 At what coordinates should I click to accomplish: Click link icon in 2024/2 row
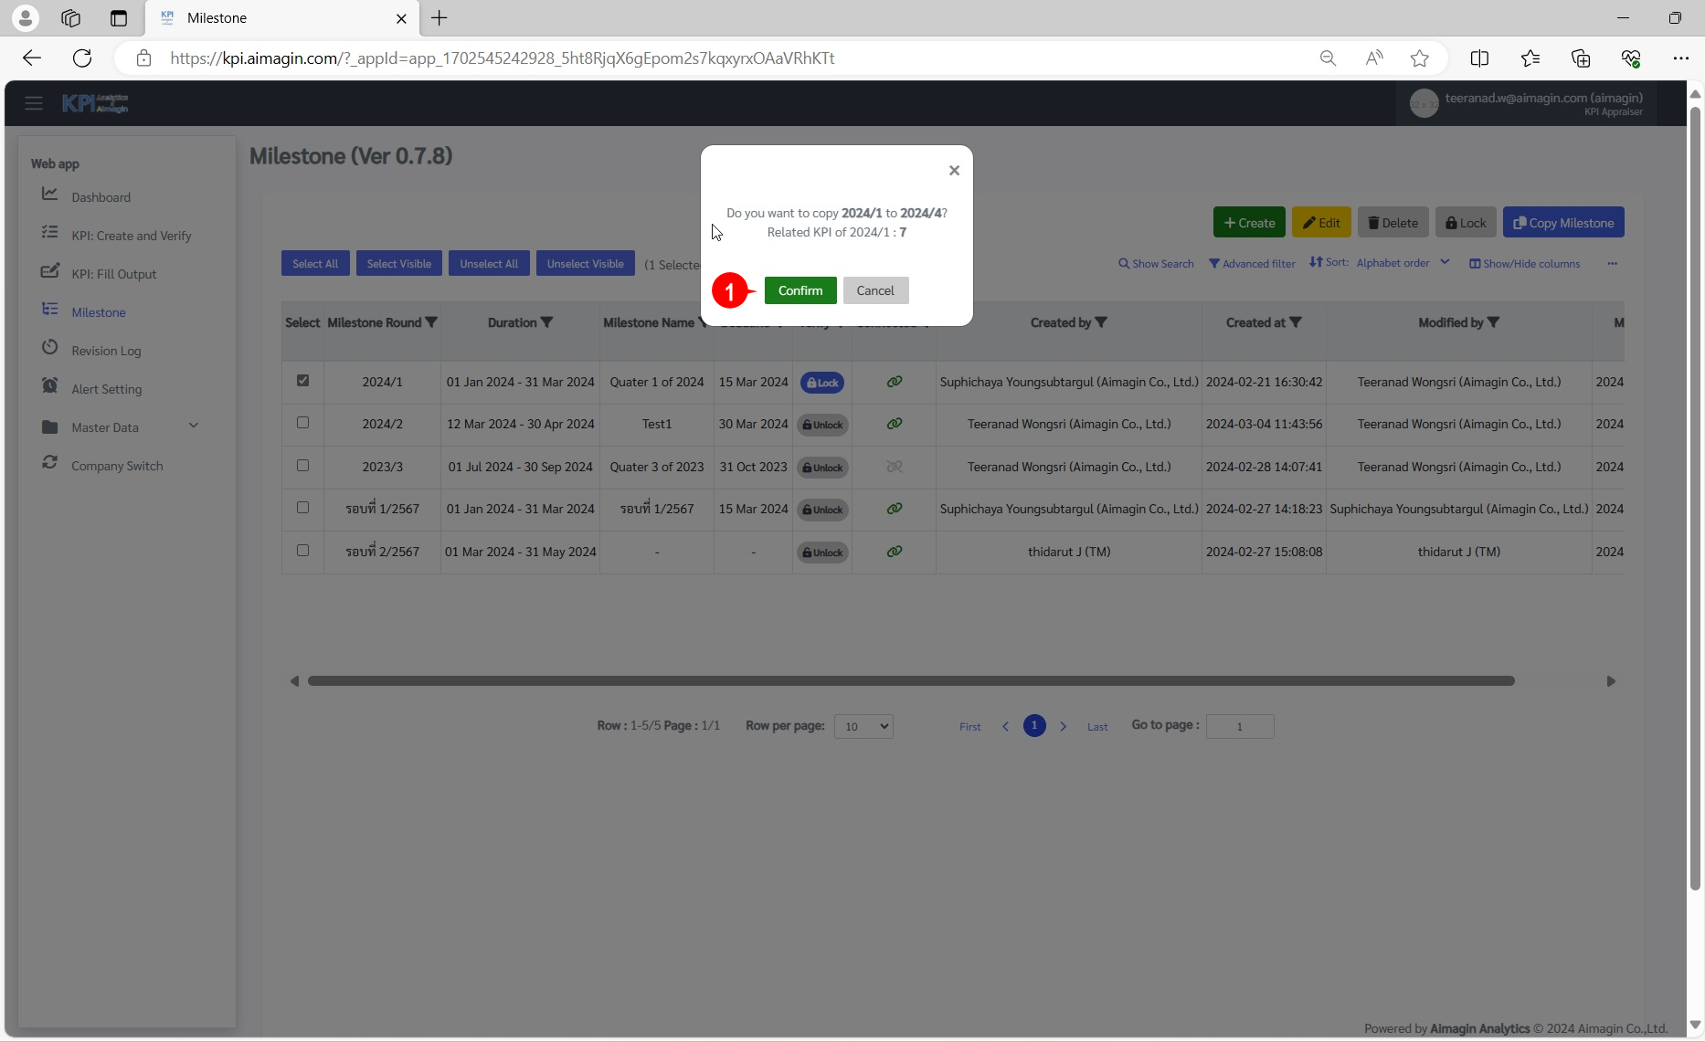tap(894, 424)
